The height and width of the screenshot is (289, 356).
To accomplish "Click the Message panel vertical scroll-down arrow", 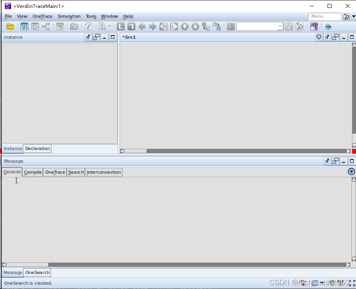I will coord(354,259).
